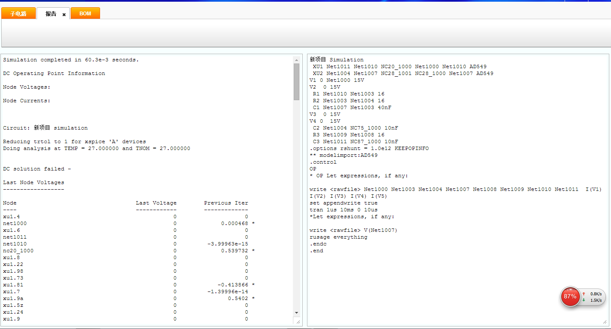Click the 'I(V2) I(V3) I(V4) I(V5)' line
611x329 pixels.
pos(349,196)
